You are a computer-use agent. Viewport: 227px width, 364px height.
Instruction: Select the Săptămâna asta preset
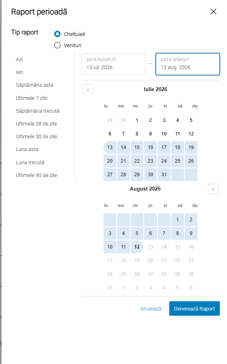tap(35, 85)
